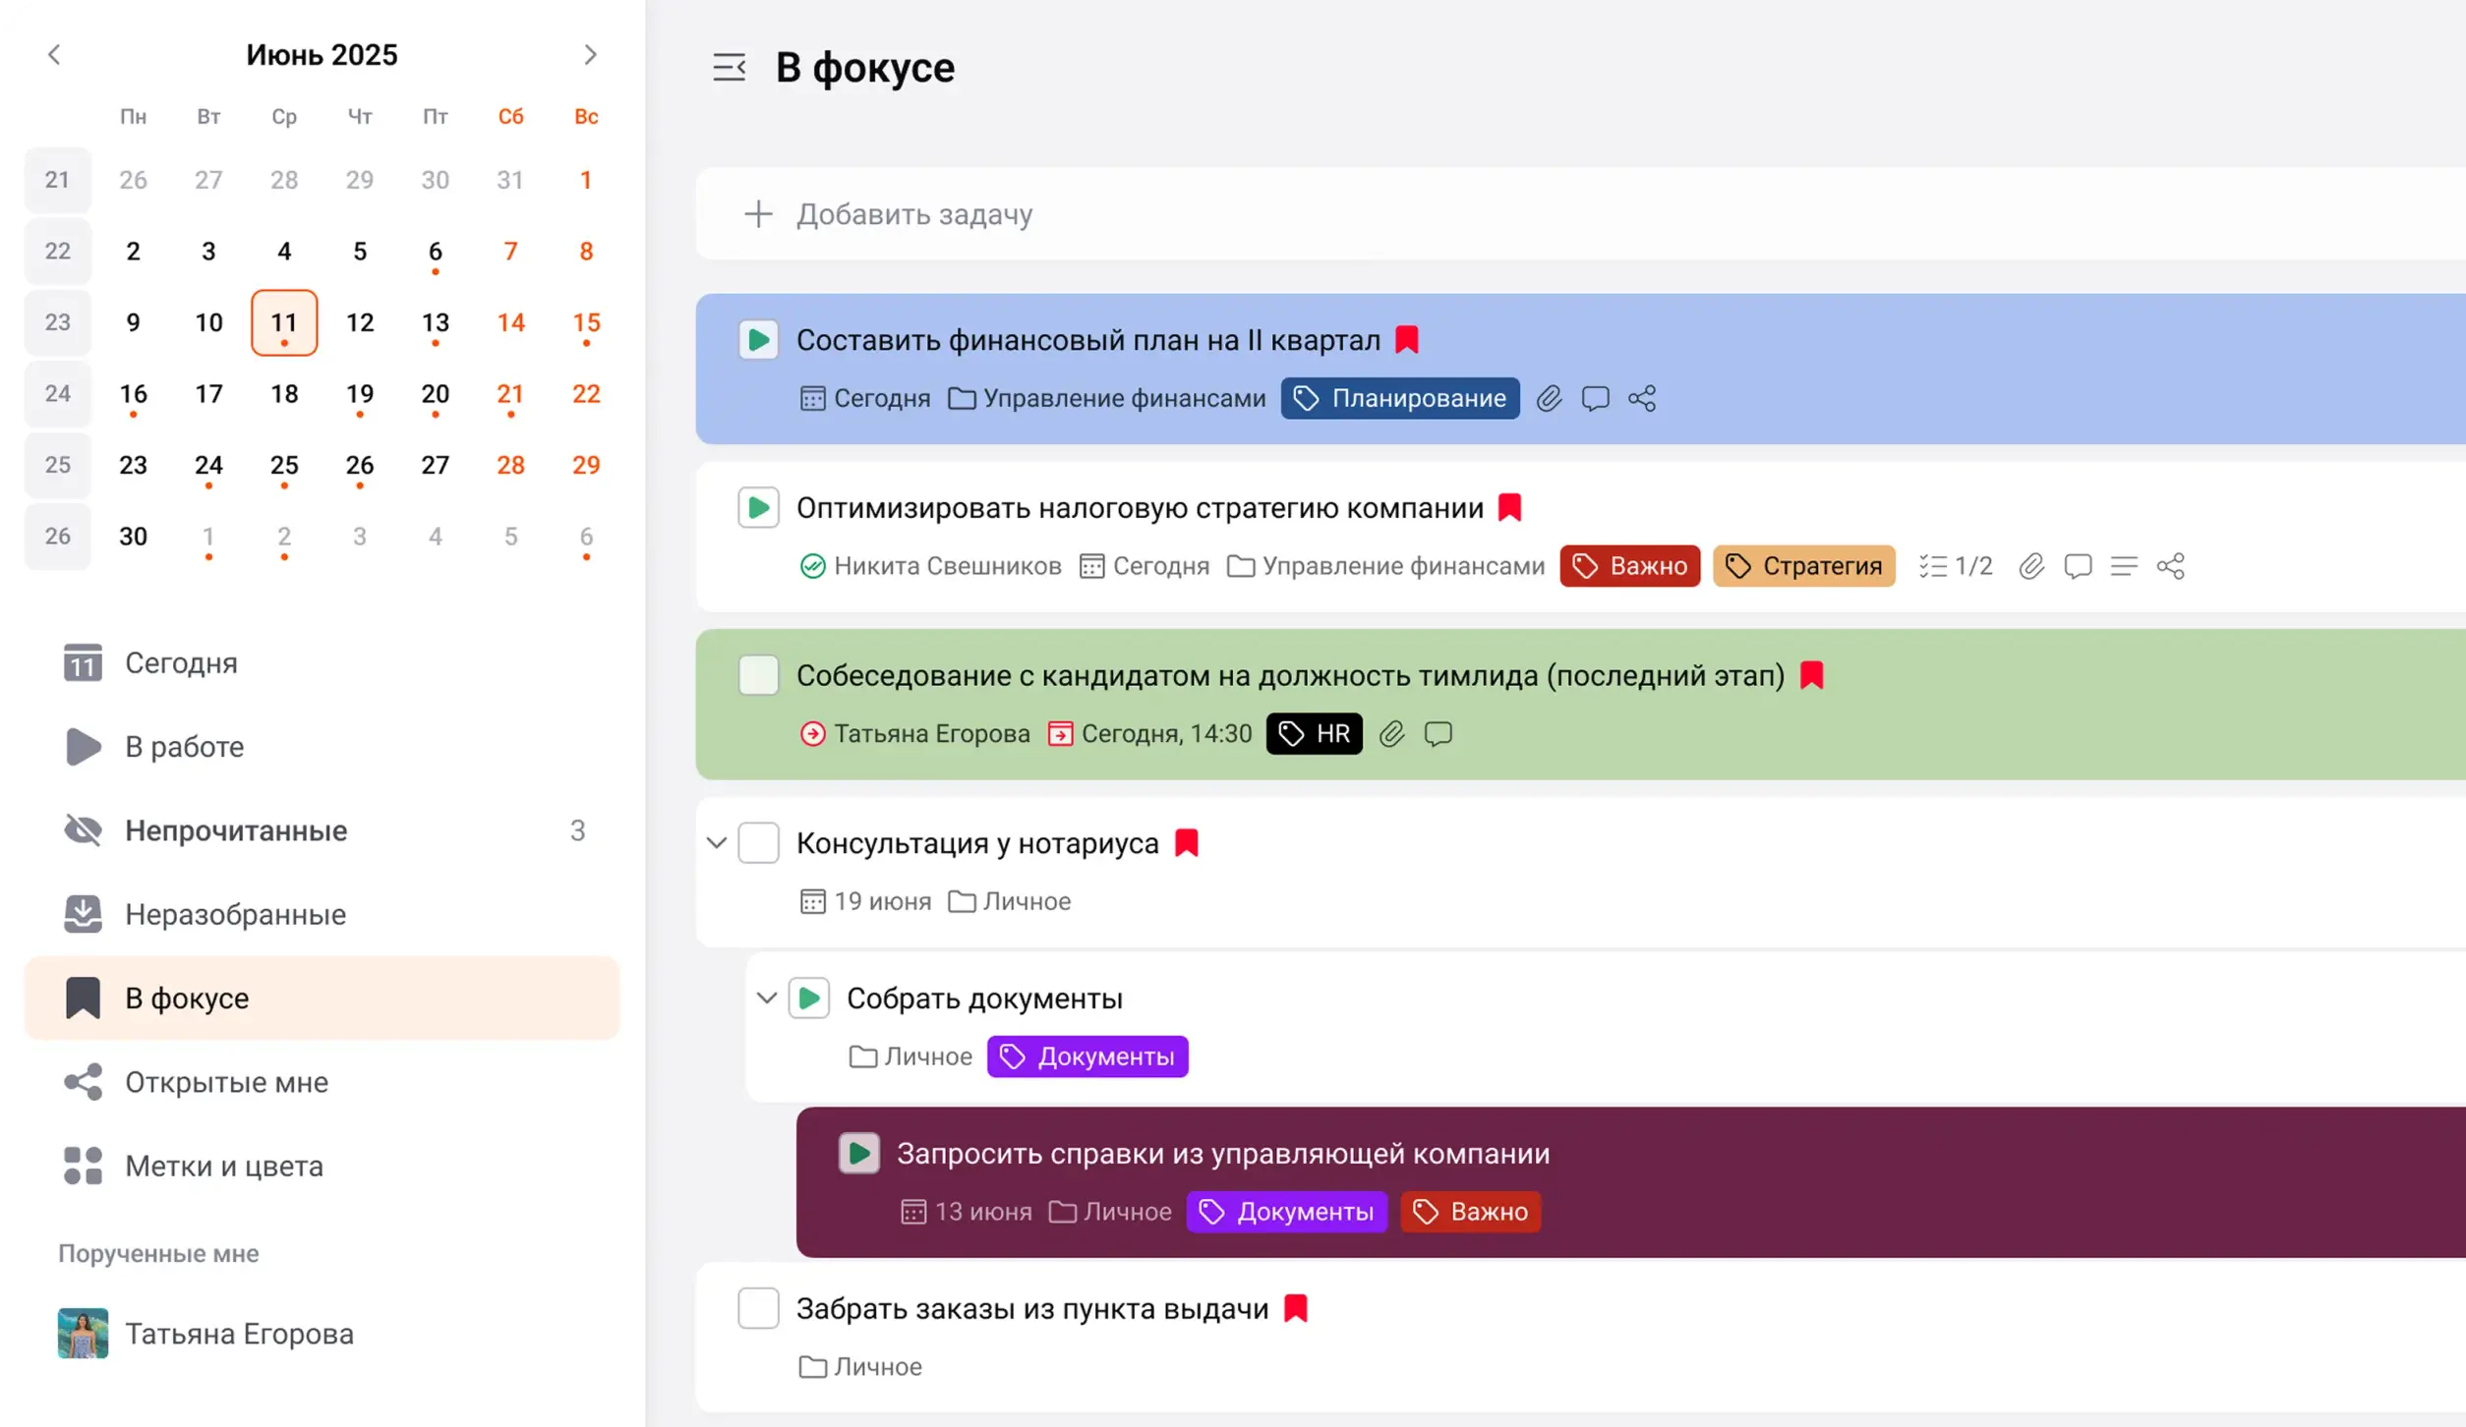2466x1427 pixels.
Task: Click the 'Добавить задачу' field
Action: point(914,214)
